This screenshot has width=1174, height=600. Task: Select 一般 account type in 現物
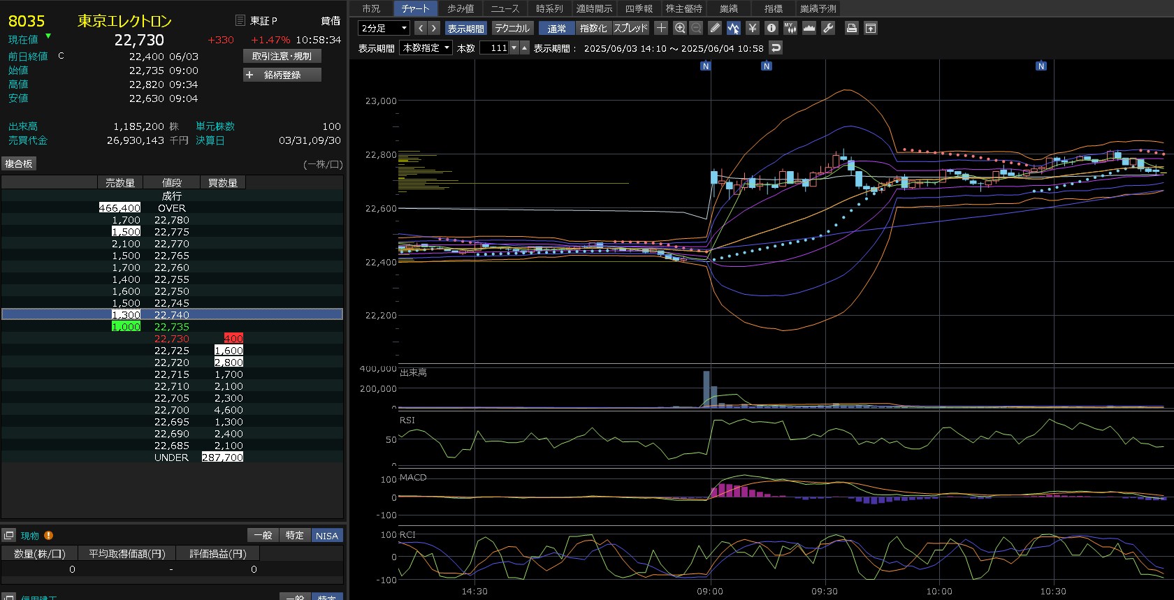(263, 535)
